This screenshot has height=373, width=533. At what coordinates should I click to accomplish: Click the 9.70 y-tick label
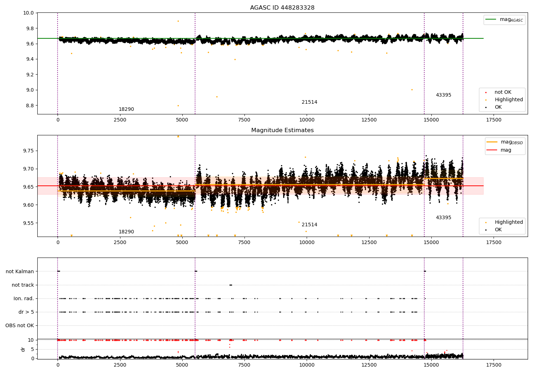point(28,169)
